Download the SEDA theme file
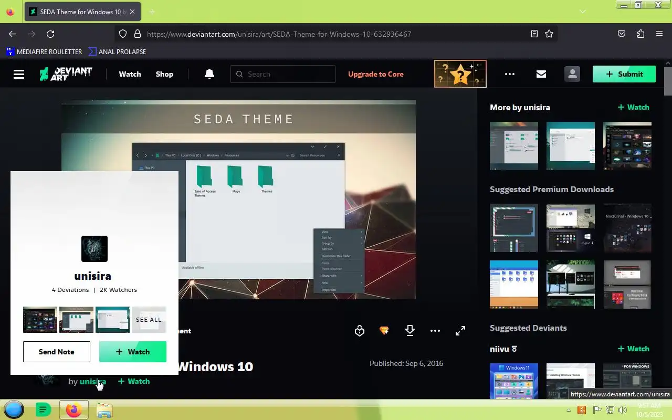 (x=410, y=331)
